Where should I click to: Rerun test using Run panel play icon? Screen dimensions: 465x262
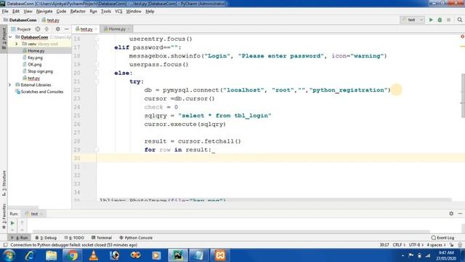(12, 223)
